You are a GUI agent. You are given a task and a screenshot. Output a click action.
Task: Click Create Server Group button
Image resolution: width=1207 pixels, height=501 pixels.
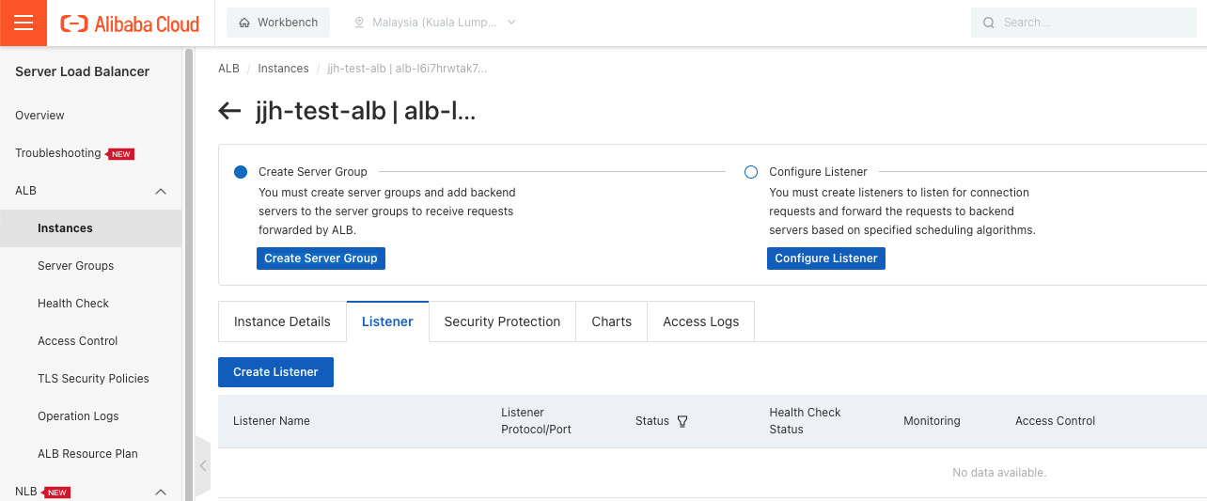point(321,258)
